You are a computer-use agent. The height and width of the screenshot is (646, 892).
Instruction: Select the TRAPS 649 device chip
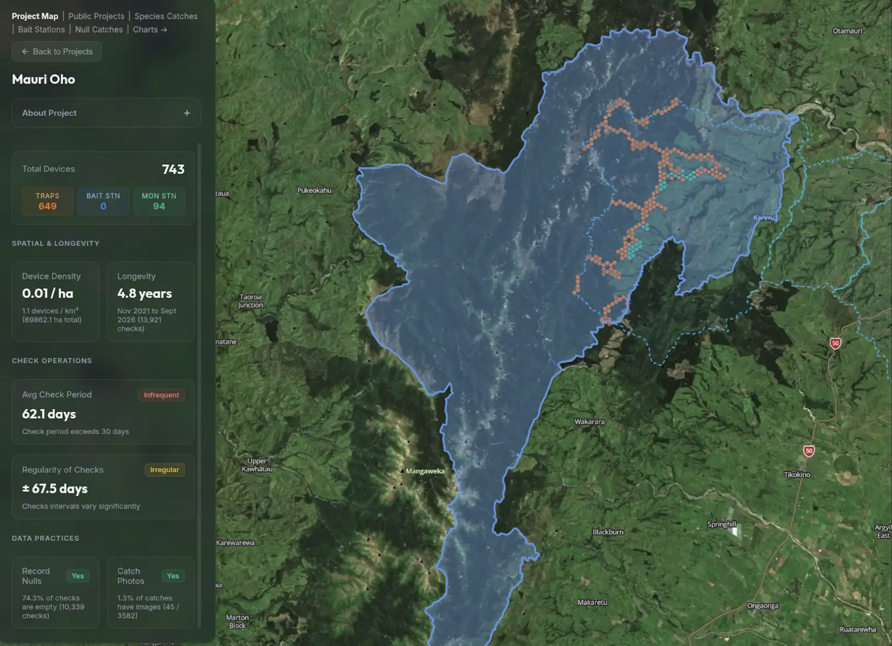47,201
